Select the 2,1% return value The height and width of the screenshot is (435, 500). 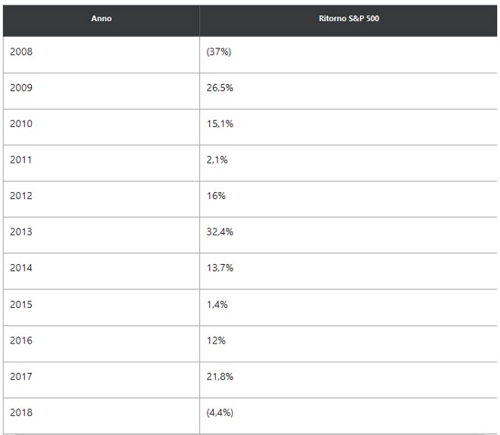pyautogui.click(x=217, y=160)
